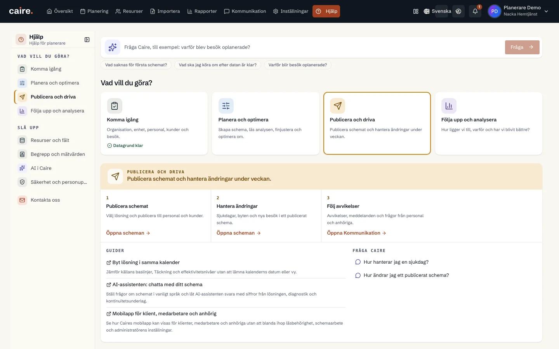
Task: Collapse the Hjälp sidebar panel
Action: click(x=87, y=40)
